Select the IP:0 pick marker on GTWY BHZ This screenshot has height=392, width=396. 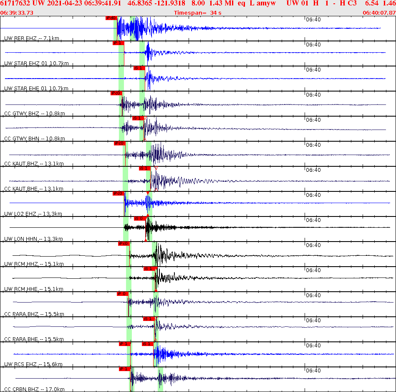point(116,93)
